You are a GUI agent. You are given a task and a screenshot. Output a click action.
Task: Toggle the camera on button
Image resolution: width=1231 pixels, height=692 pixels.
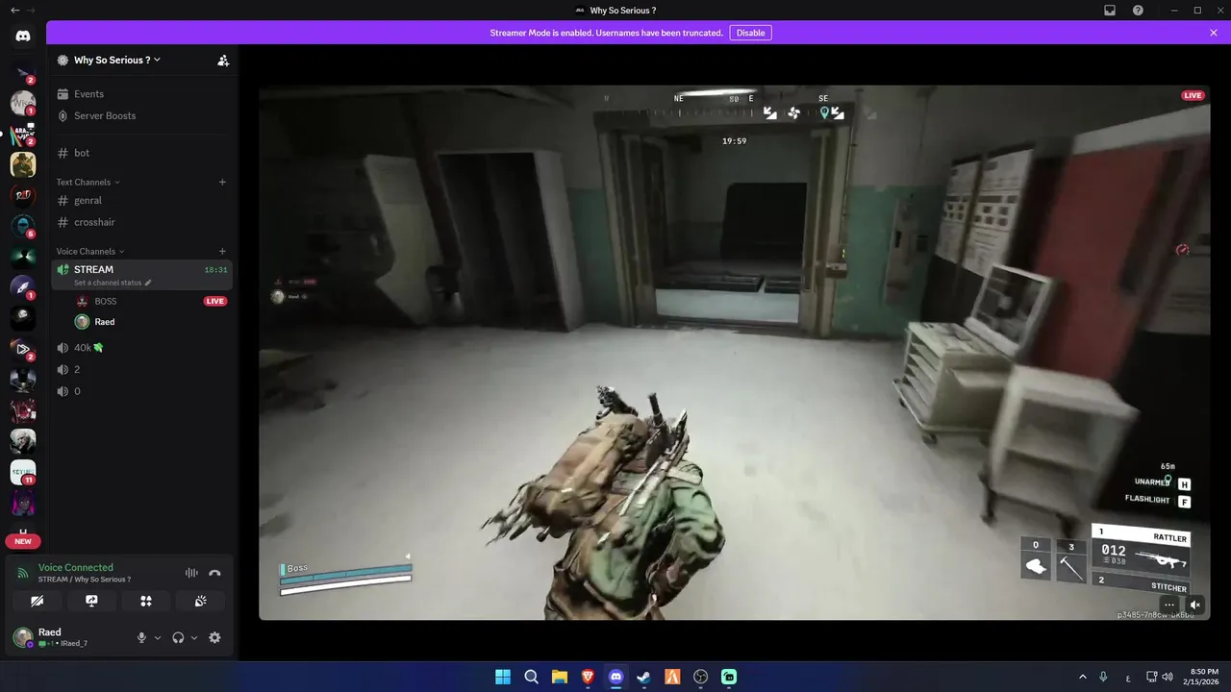pyautogui.click(x=37, y=601)
